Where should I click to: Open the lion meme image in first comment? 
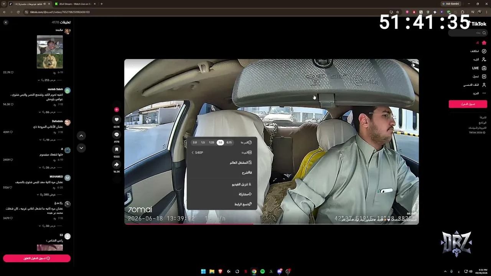50,52
